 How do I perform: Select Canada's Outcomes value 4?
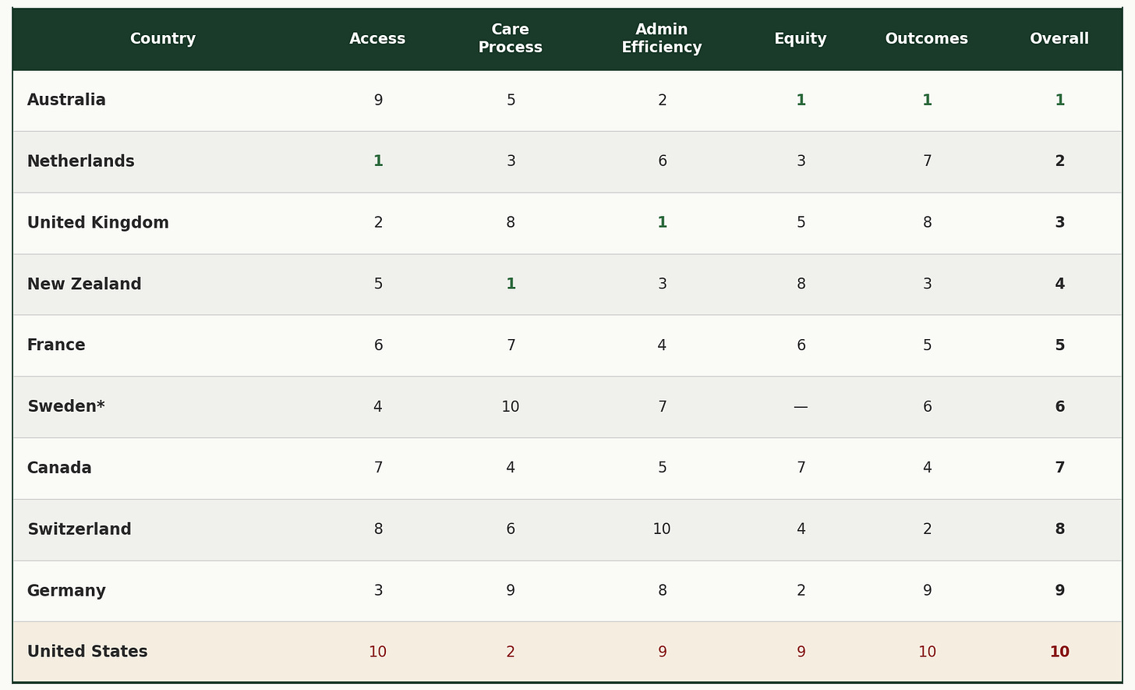tap(927, 468)
